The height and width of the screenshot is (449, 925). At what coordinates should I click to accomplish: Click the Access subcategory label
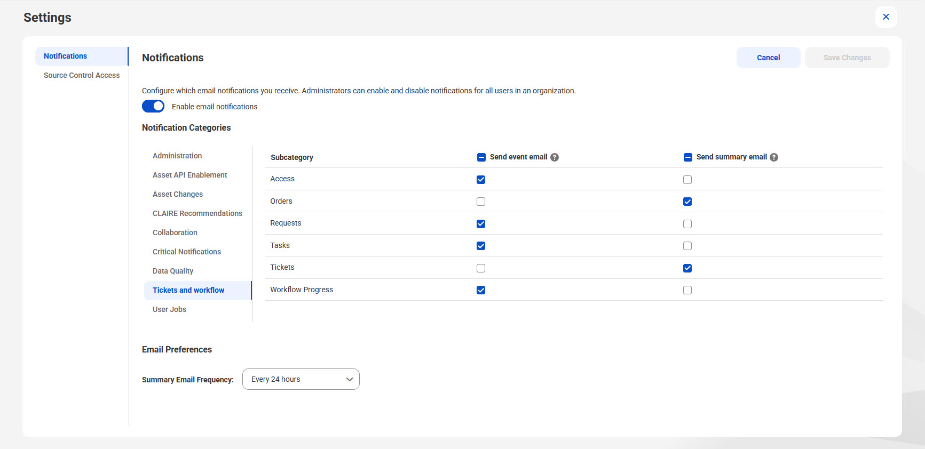point(282,179)
